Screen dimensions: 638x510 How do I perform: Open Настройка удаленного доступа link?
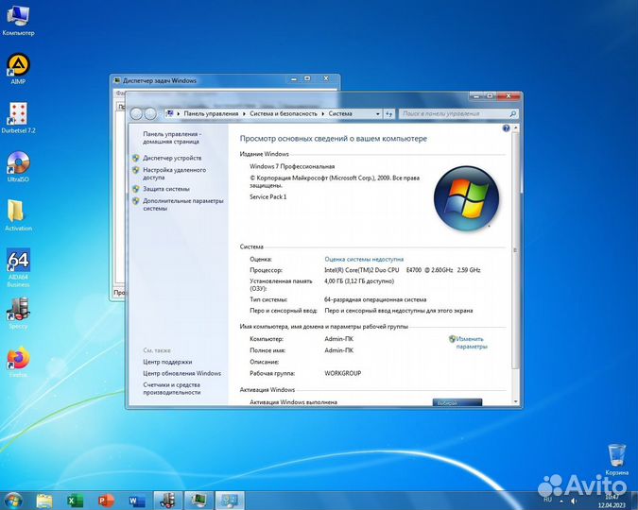[174, 174]
